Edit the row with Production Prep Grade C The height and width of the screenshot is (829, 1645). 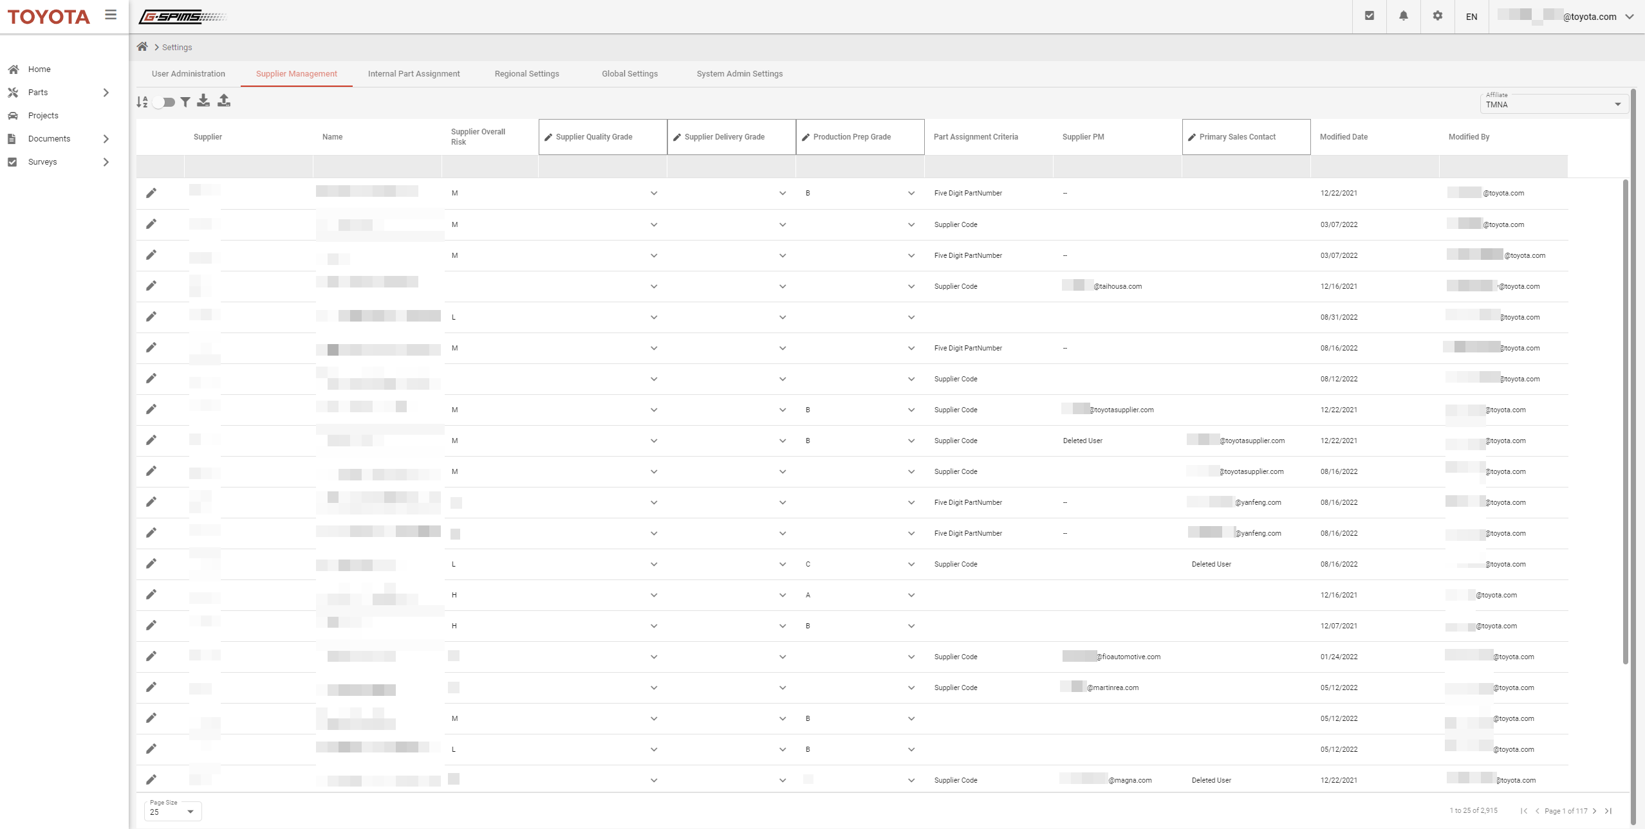(151, 563)
